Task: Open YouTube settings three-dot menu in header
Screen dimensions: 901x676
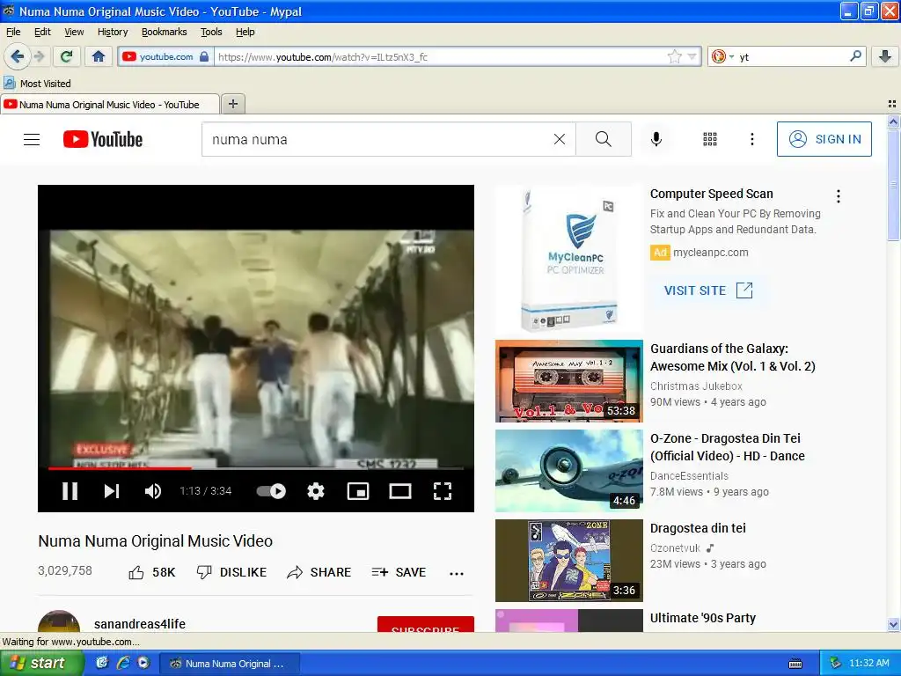Action: click(751, 139)
